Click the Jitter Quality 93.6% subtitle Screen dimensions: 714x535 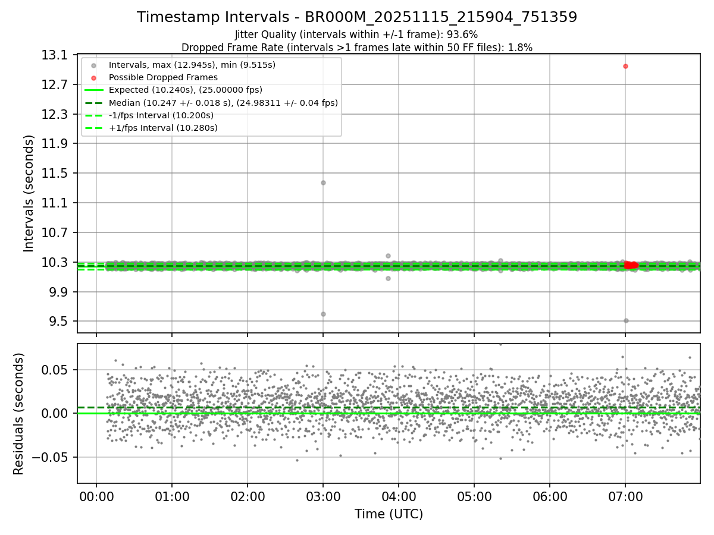pos(356,34)
